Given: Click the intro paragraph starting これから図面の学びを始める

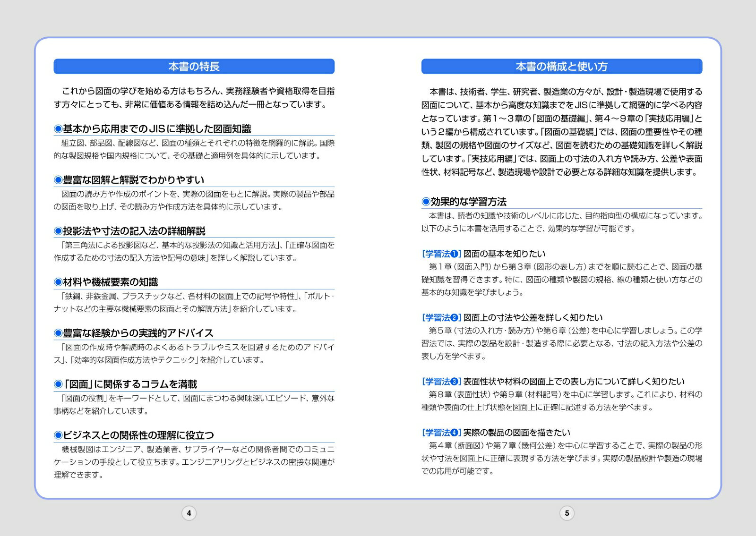Looking at the screenshot, I should click(194, 98).
